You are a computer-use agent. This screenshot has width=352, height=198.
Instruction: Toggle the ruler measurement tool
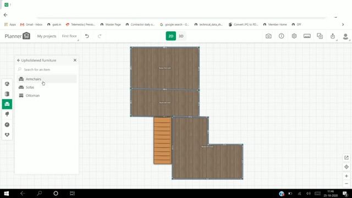pyautogui.click(x=307, y=36)
